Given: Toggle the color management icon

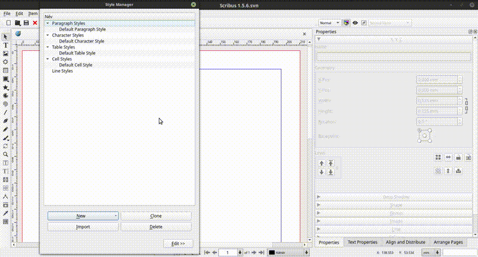Looking at the screenshot, I should (x=346, y=23).
